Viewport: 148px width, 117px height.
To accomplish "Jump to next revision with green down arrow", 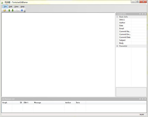I will (x=13, y=10).
